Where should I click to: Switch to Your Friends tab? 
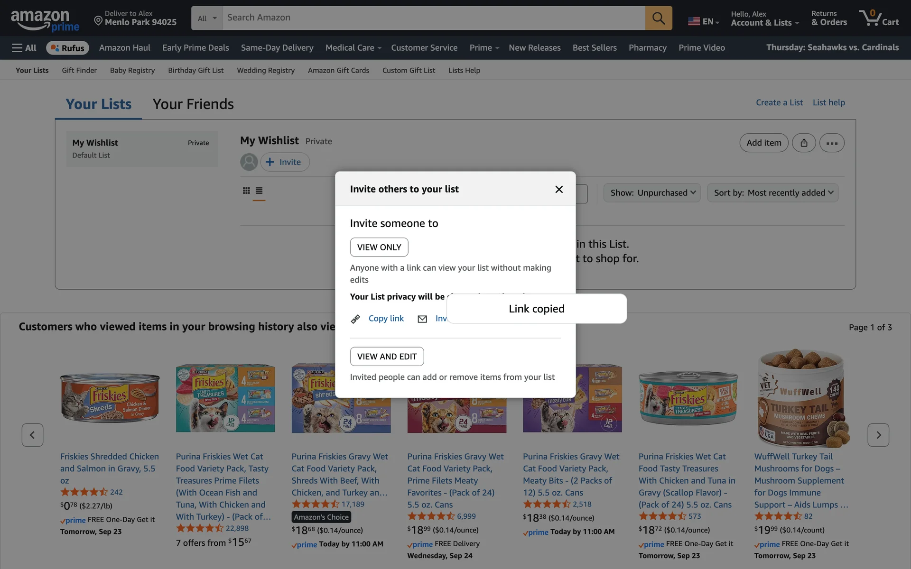(193, 104)
